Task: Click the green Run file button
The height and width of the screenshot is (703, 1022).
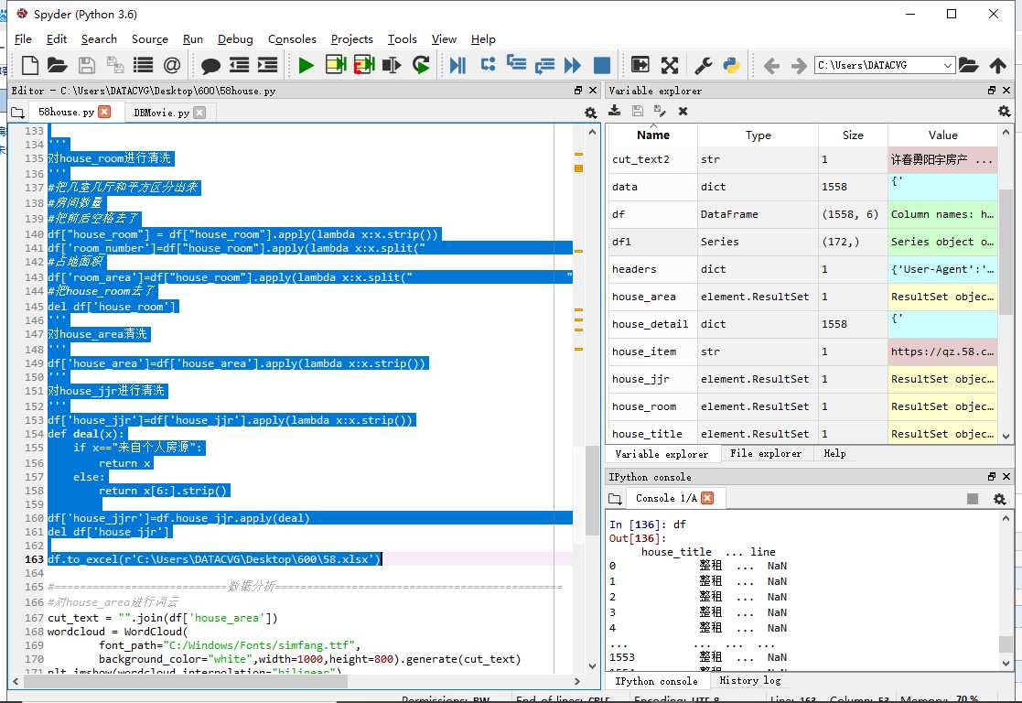Action: pos(307,65)
